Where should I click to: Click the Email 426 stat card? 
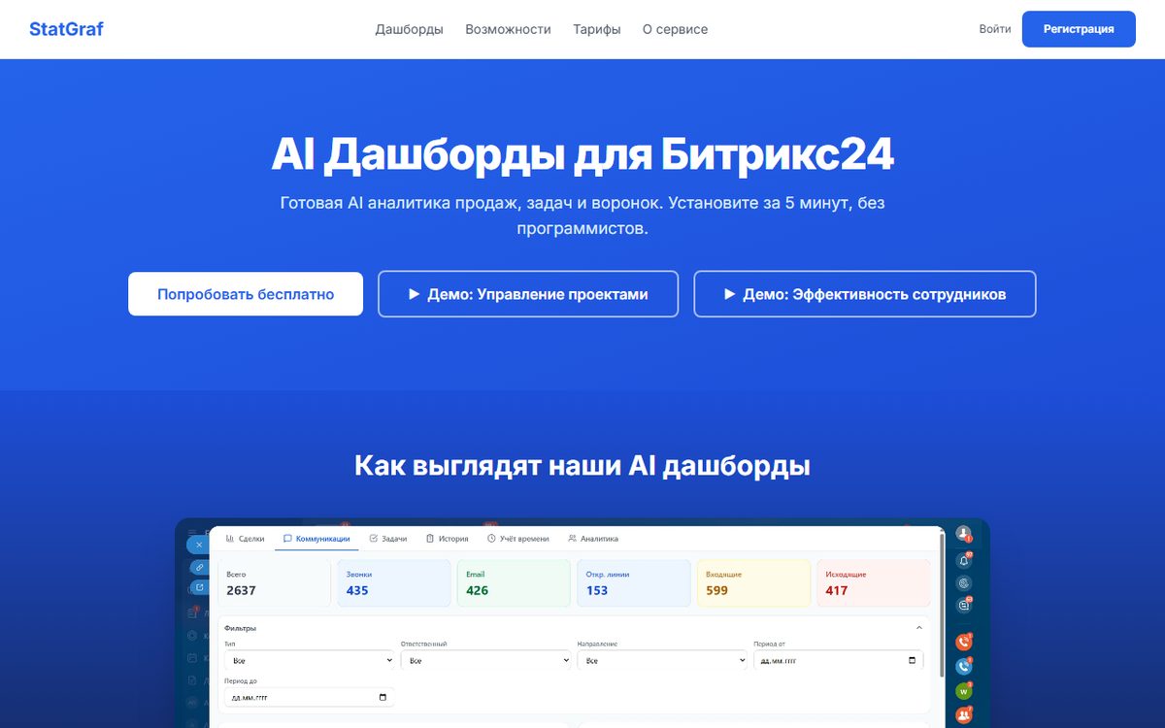(x=514, y=583)
